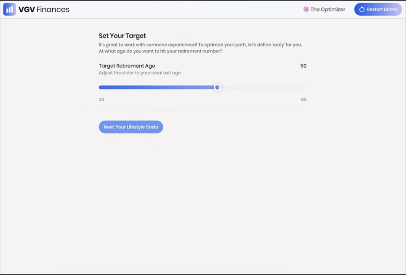Click the filled blue part of the slider track
Viewport: 406px width, 275px height.
157,87
